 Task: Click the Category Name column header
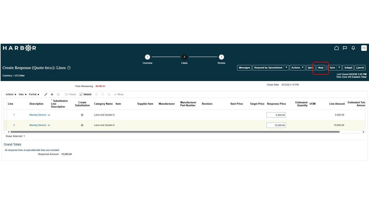click(103, 104)
